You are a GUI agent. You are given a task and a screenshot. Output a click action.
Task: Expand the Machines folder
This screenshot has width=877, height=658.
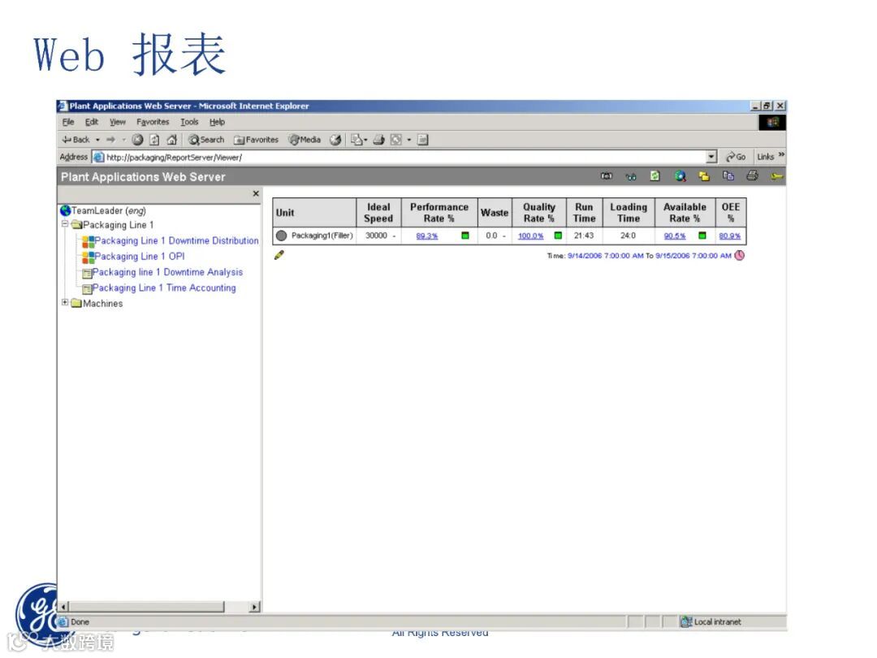point(65,302)
